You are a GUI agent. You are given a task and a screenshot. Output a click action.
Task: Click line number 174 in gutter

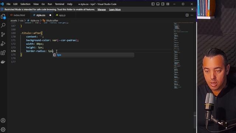click(13, 51)
